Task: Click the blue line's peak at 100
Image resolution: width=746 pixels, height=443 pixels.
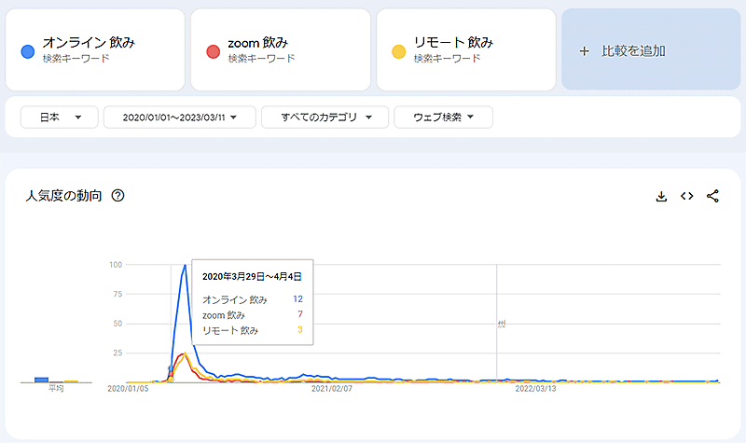Action: click(x=185, y=265)
